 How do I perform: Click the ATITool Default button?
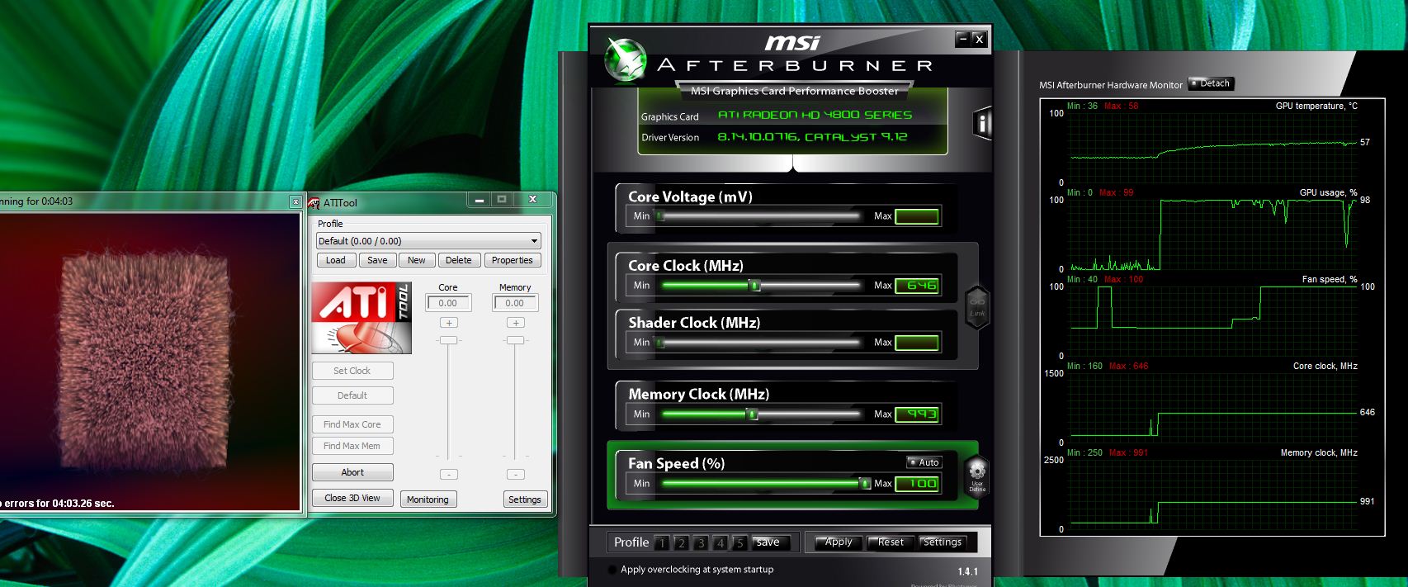352,395
